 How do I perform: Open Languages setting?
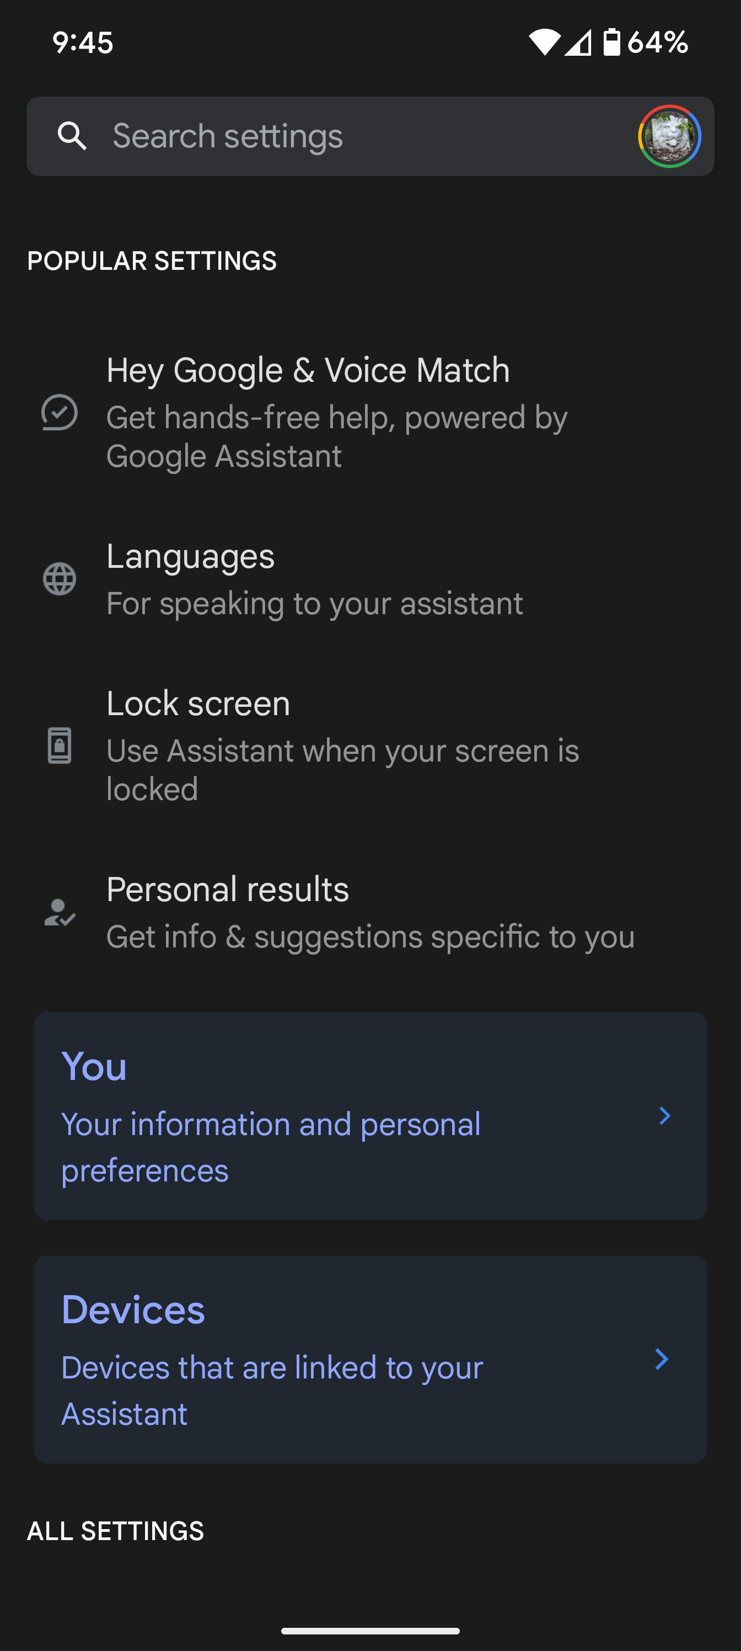coord(370,579)
